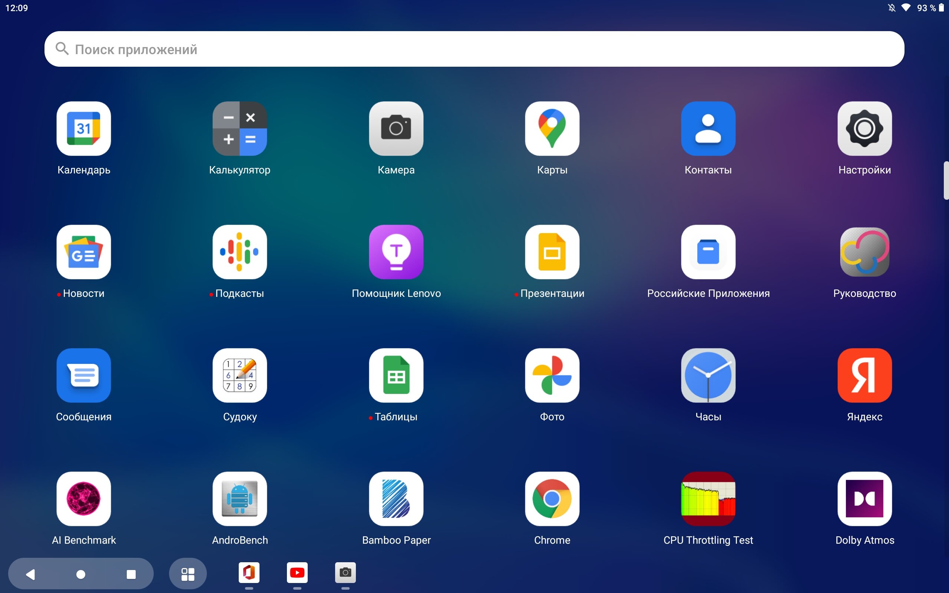Image resolution: width=949 pixels, height=593 pixels.
Task: Open Office app in taskbar
Action: (x=249, y=573)
